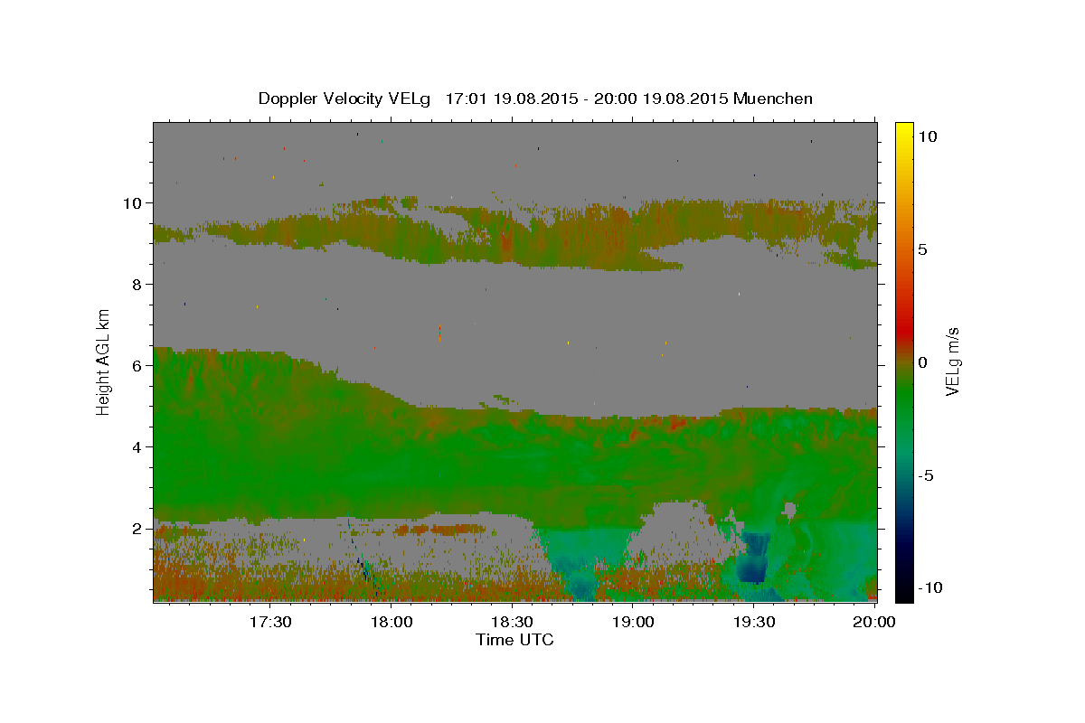
Task: Click the colorbar tick label -10
Action: 930,587
